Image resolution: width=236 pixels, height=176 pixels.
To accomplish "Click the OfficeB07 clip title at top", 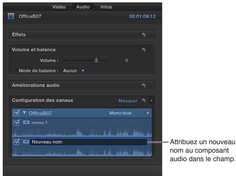I will coord(30,16).
